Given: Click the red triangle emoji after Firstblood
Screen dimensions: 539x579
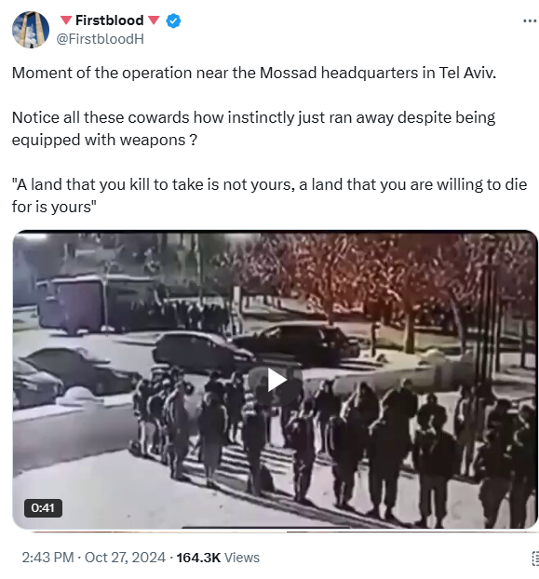Looking at the screenshot, I should pos(154,20).
